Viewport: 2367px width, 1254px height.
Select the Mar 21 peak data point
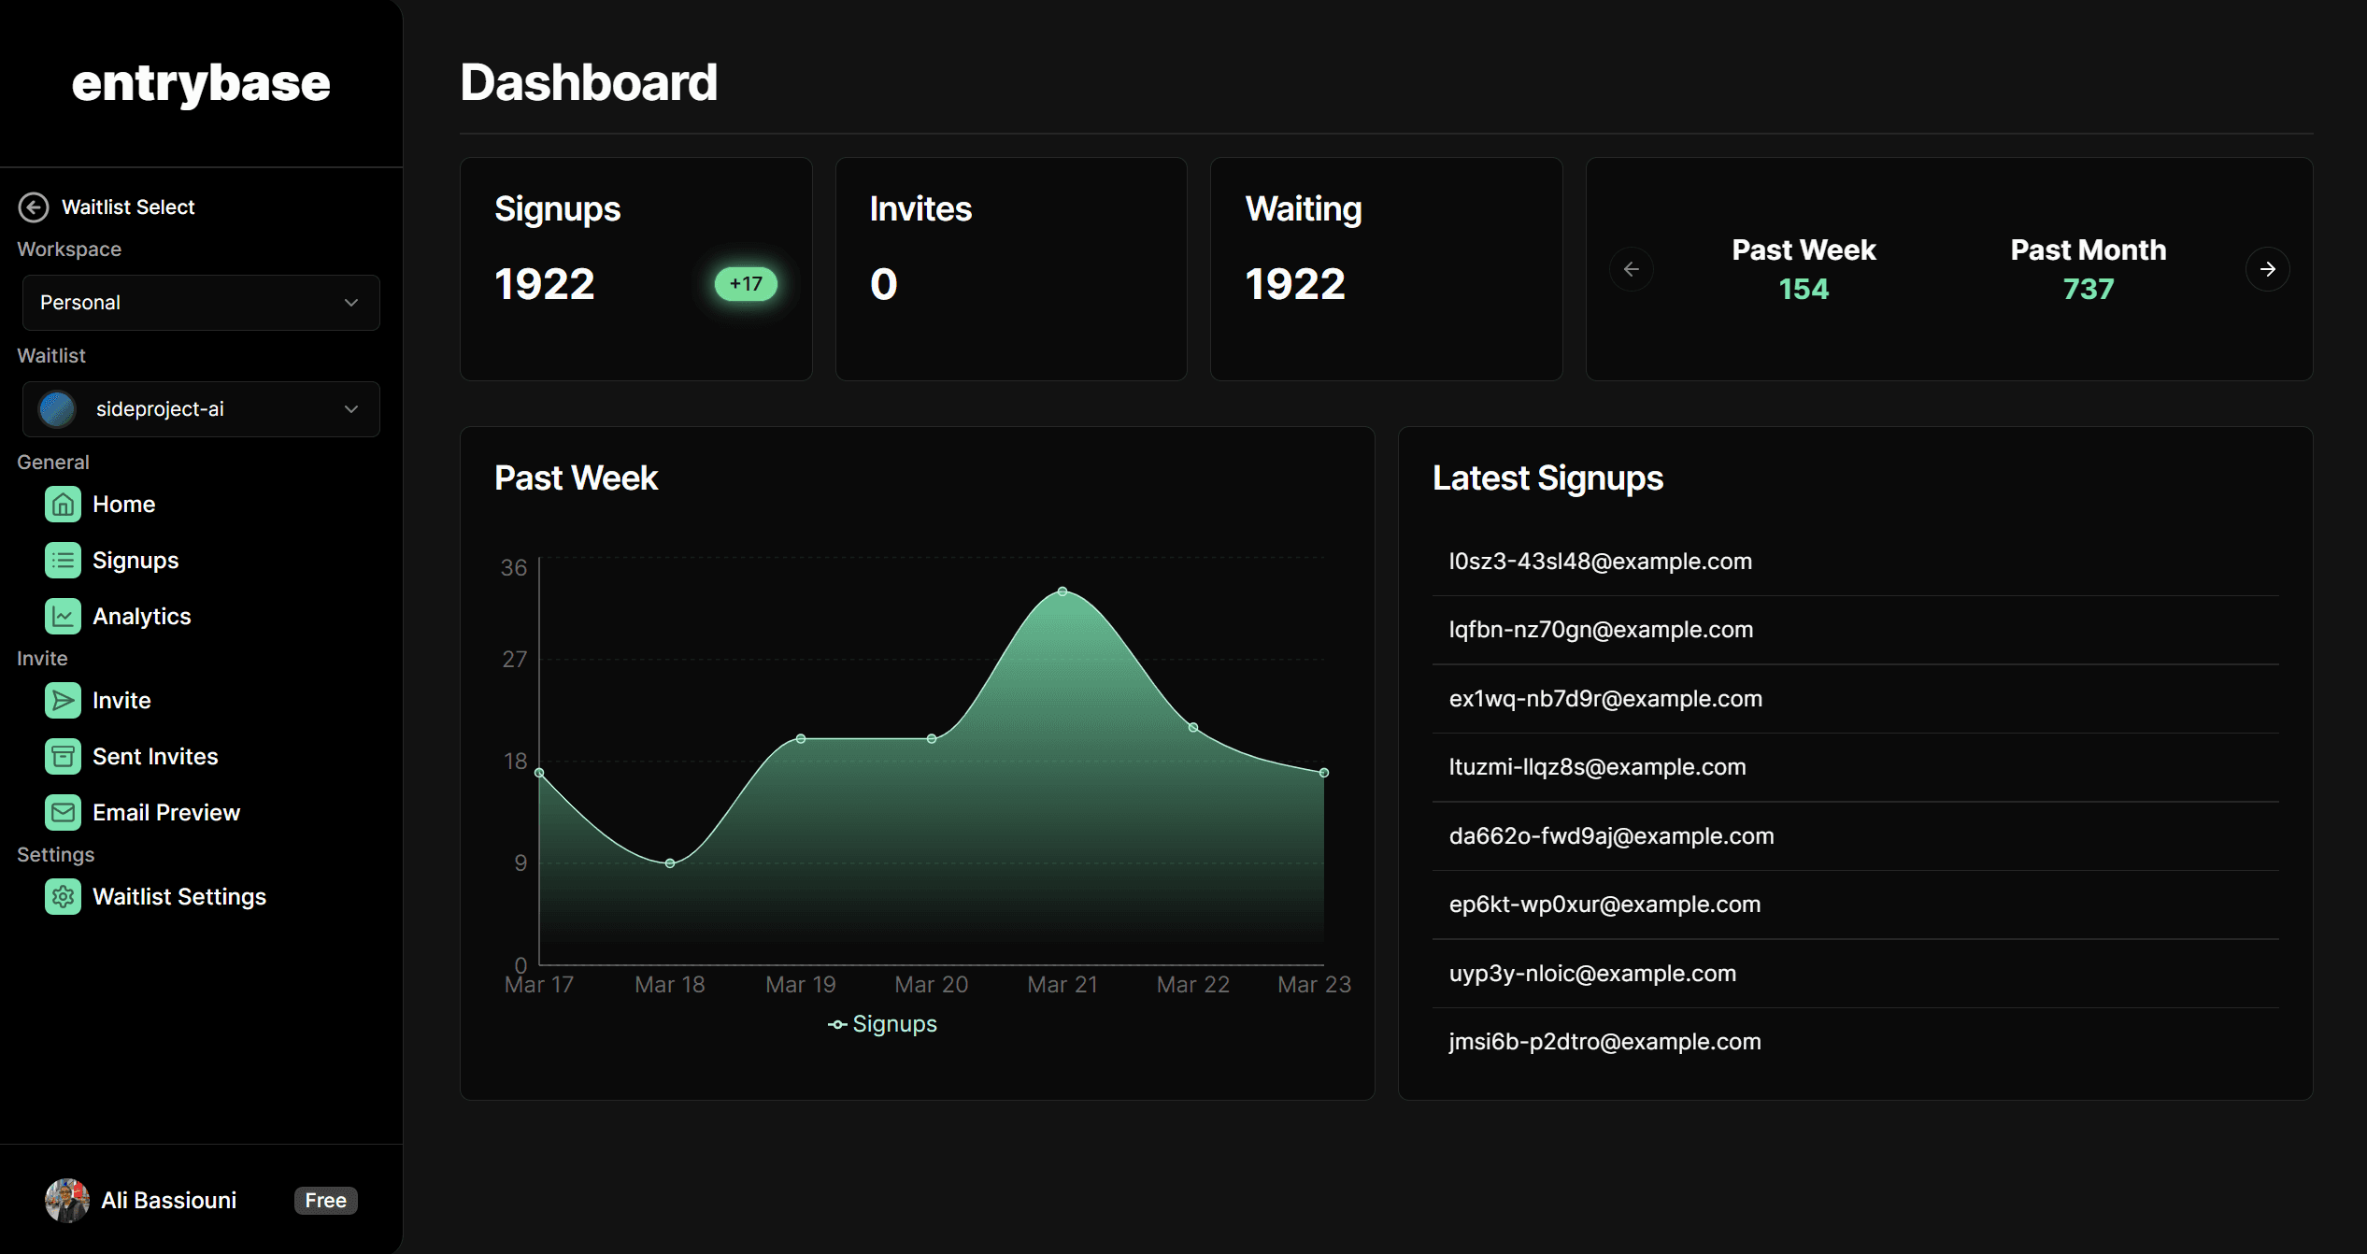click(1062, 591)
